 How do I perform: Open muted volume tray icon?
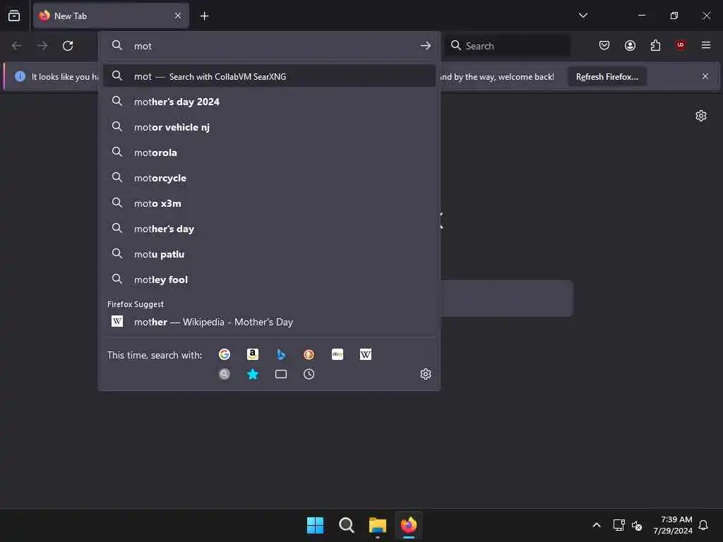click(x=637, y=525)
